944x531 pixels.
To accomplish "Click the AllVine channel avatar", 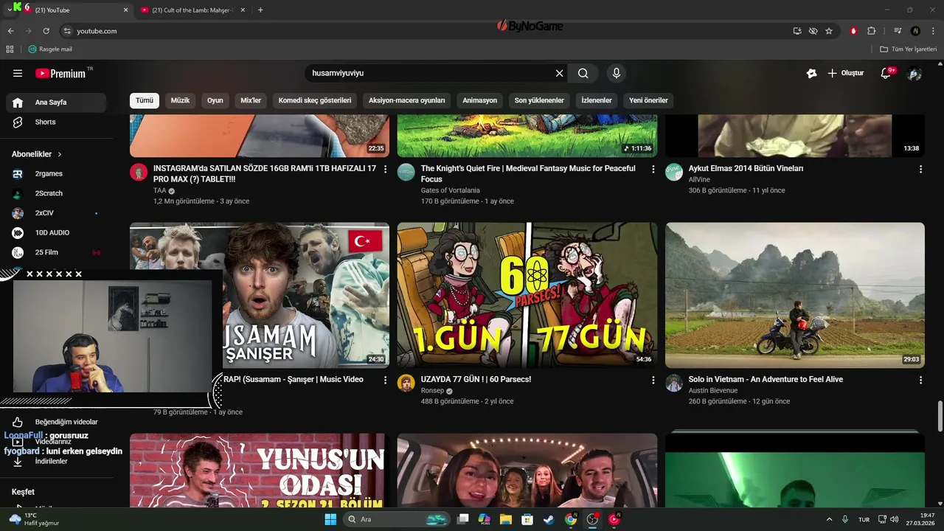I will tap(674, 172).
